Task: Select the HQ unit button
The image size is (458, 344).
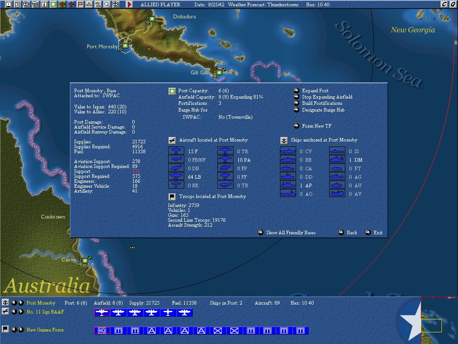Action: [x=102, y=331]
